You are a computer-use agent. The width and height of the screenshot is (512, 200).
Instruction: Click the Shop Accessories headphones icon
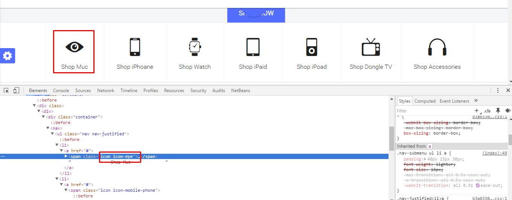[x=437, y=47]
